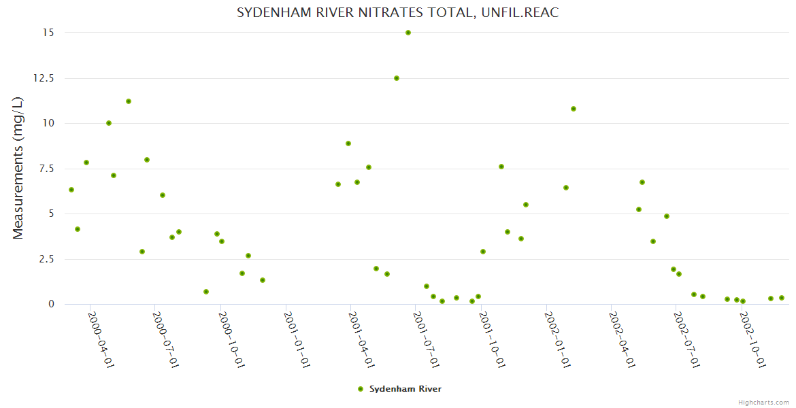The image size is (796, 408).
Task: Toggle the Sydenham River series in legend
Action: pos(405,389)
